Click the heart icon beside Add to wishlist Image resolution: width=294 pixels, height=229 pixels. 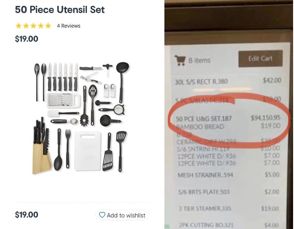click(x=102, y=215)
